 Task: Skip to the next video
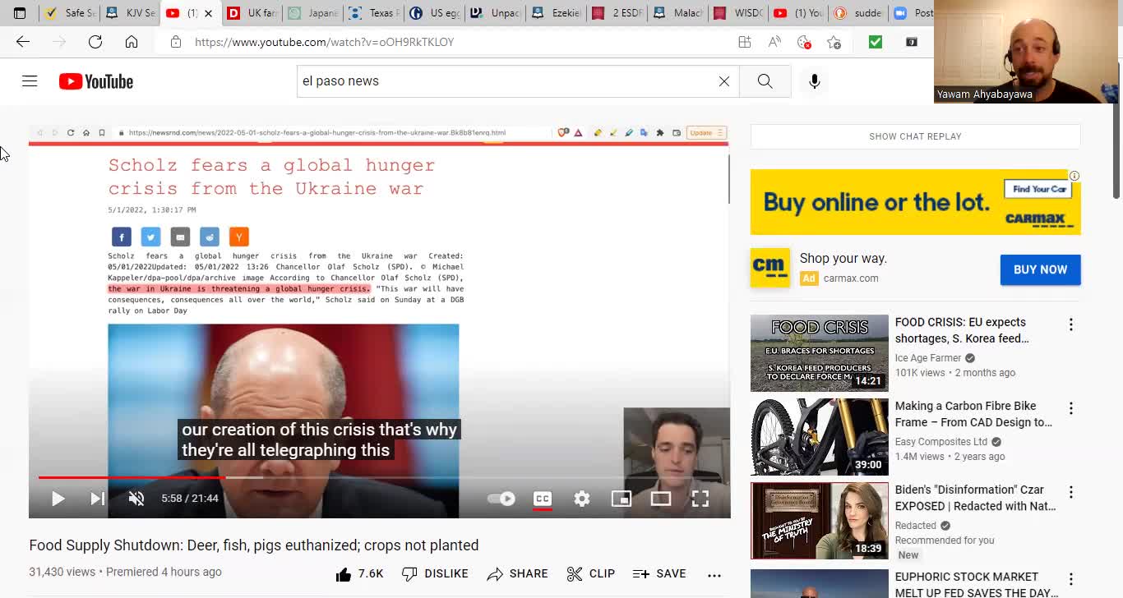tap(97, 499)
